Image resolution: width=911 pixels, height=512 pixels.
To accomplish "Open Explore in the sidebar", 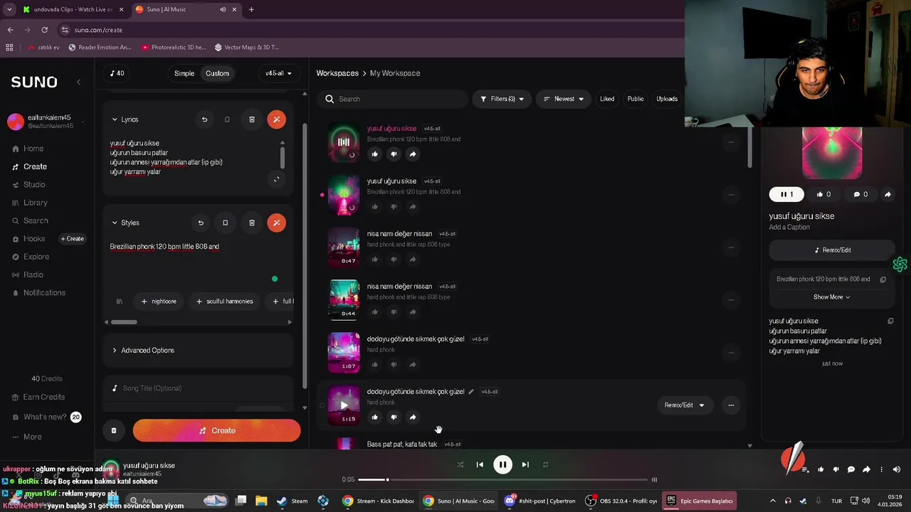I will [x=36, y=257].
